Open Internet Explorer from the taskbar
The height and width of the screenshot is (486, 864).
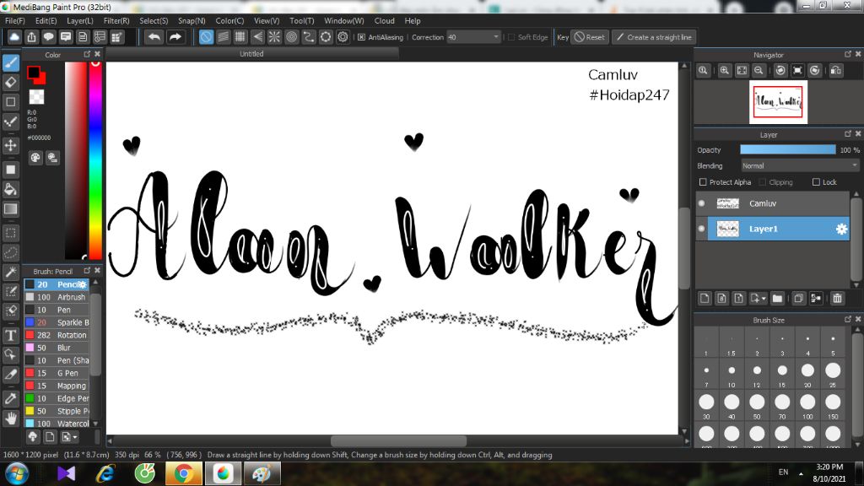(105, 473)
